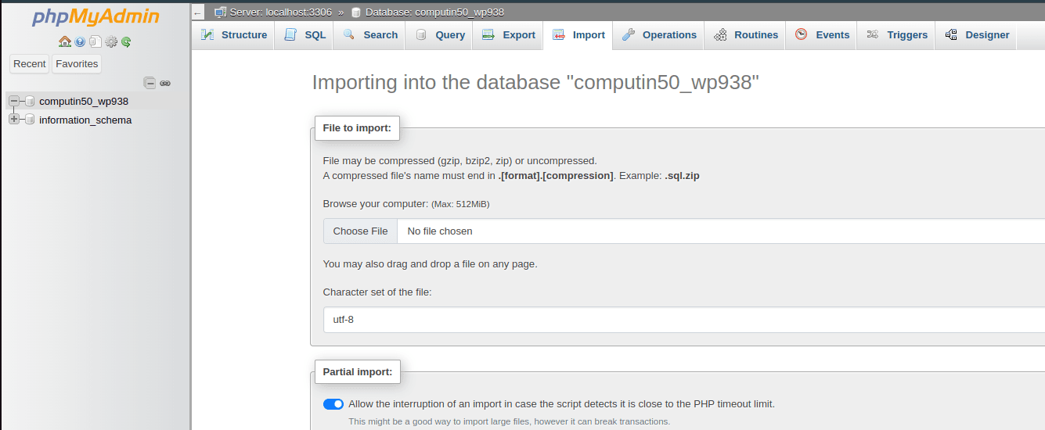Open the MySQL documentation pages icon

coord(95,41)
